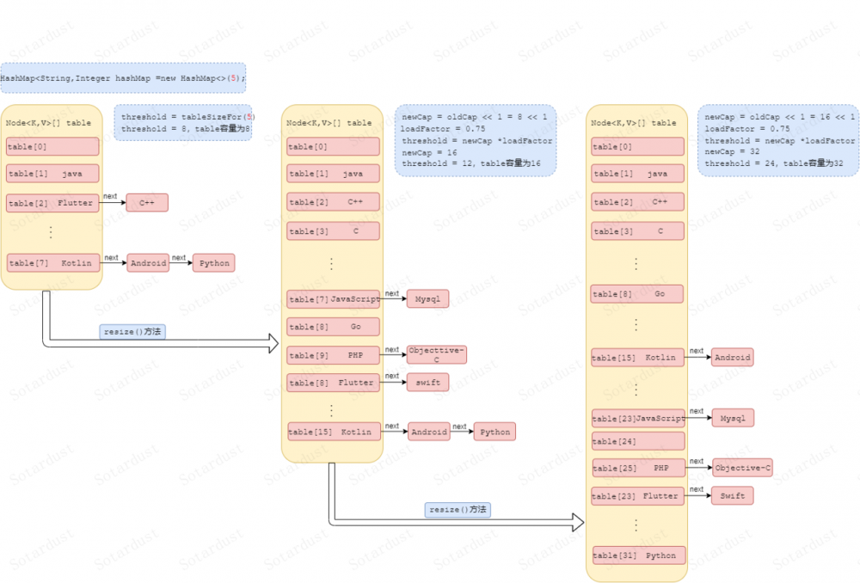The height and width of the screenshot is (583, 860).
Task: Click the C++ linked node beside table[2]
Action: point(146,203)
